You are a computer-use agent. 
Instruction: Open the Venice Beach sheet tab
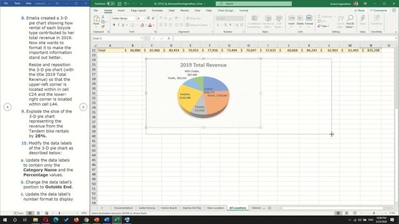tap(169, 208)
